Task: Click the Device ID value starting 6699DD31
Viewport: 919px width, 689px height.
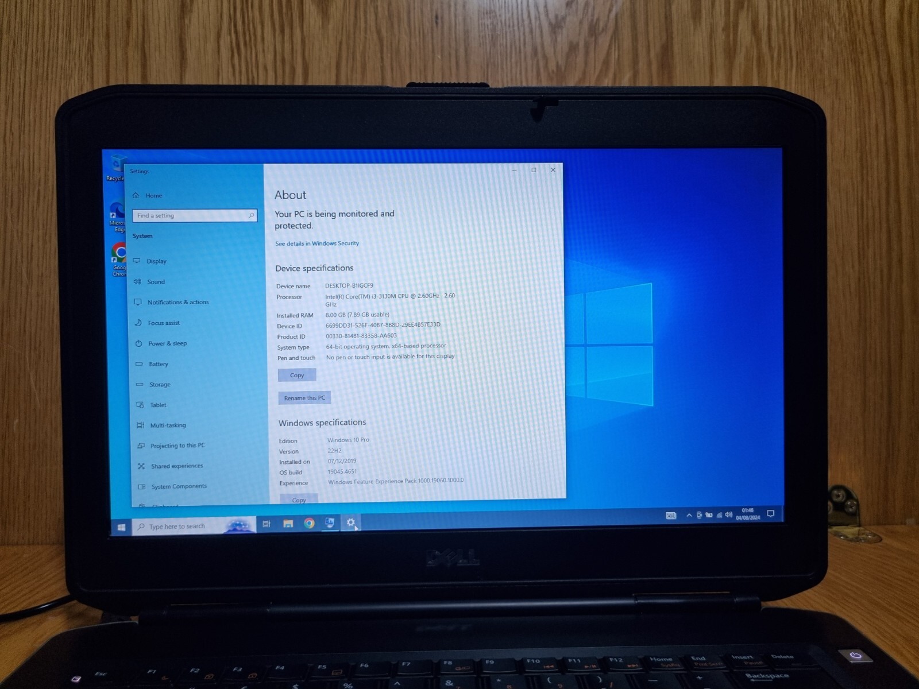Action: (383, 325)
